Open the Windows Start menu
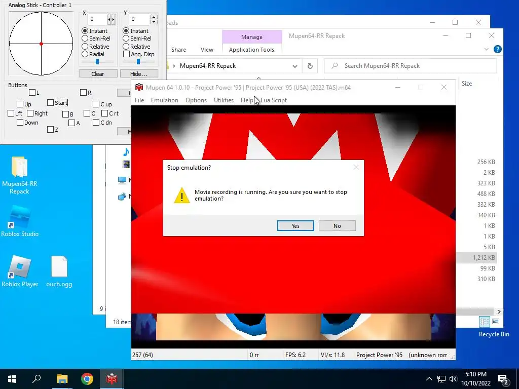The width and height of the screenshot is (519, 389). 12,379
